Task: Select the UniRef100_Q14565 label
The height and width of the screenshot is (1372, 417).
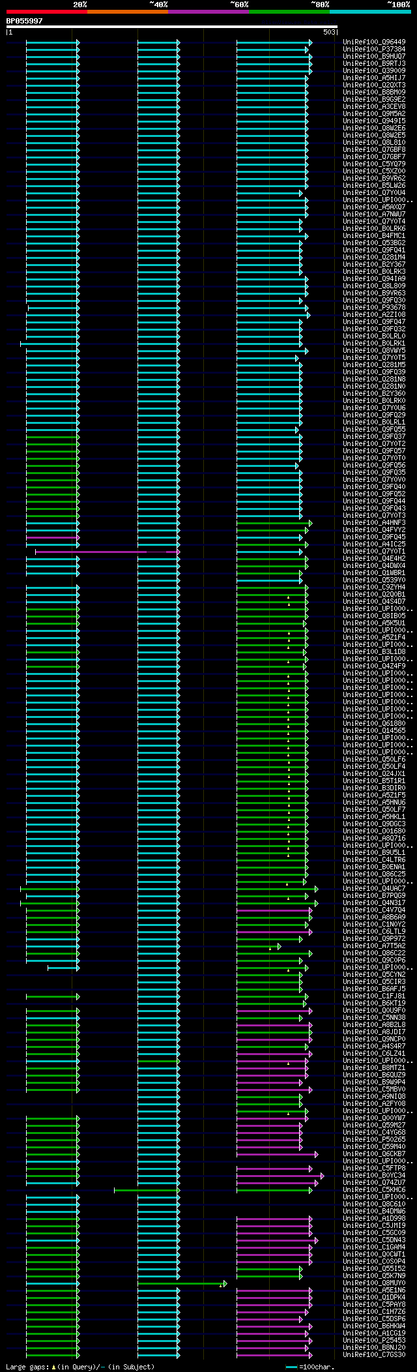Action: click(x=374, y=731)
